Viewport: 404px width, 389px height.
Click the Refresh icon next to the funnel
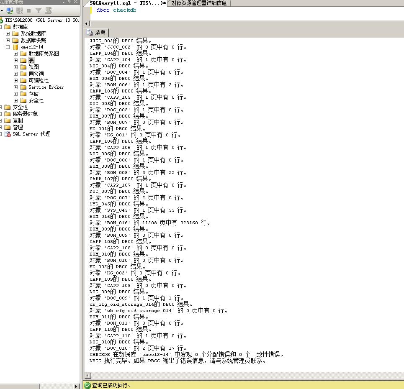click(48, 10)
